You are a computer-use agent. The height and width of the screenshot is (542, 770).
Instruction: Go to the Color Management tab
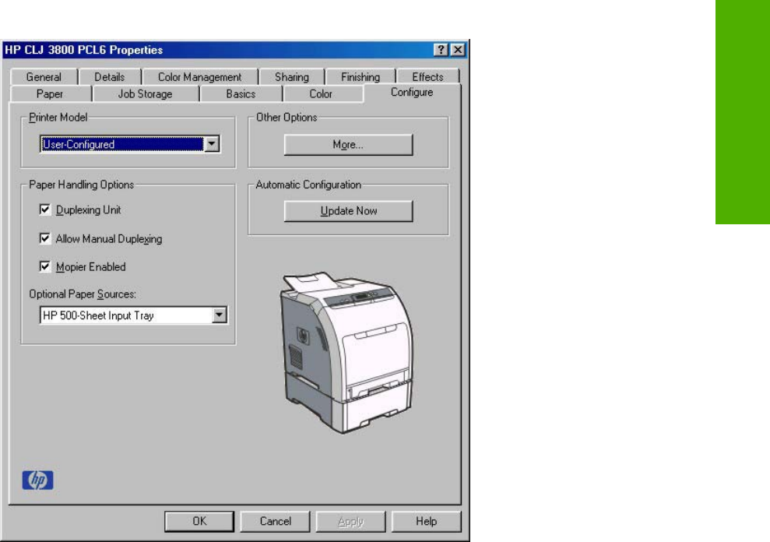(199, 77)
